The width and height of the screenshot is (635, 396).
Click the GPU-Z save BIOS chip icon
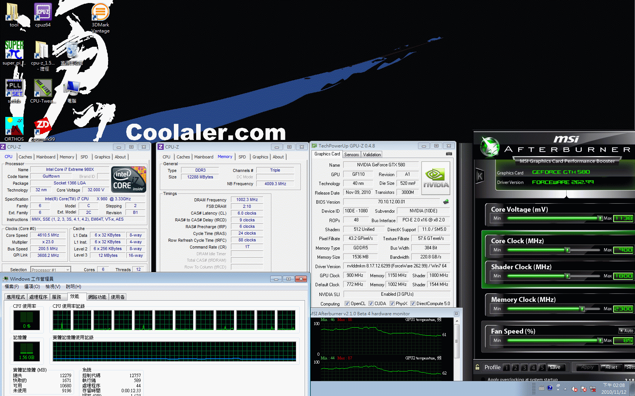446,202
